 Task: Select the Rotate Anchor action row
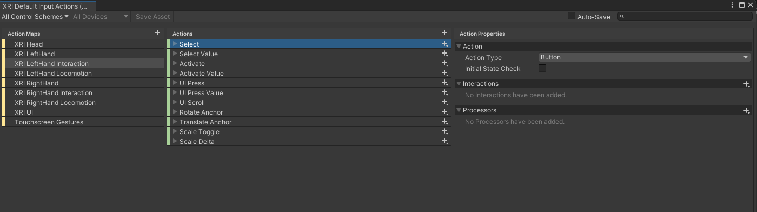point(309,112)
